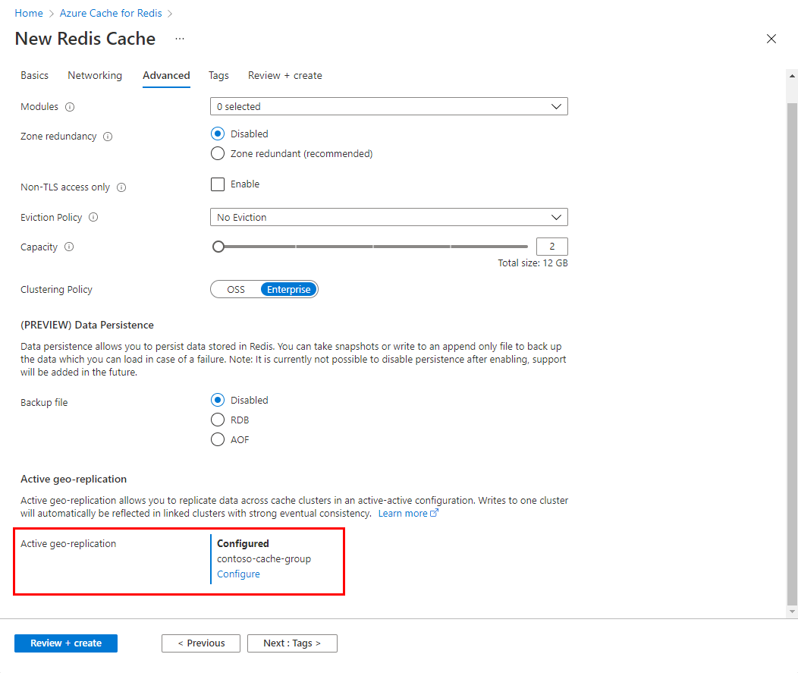Switch to the Networking tab

[x=94, y=75]
